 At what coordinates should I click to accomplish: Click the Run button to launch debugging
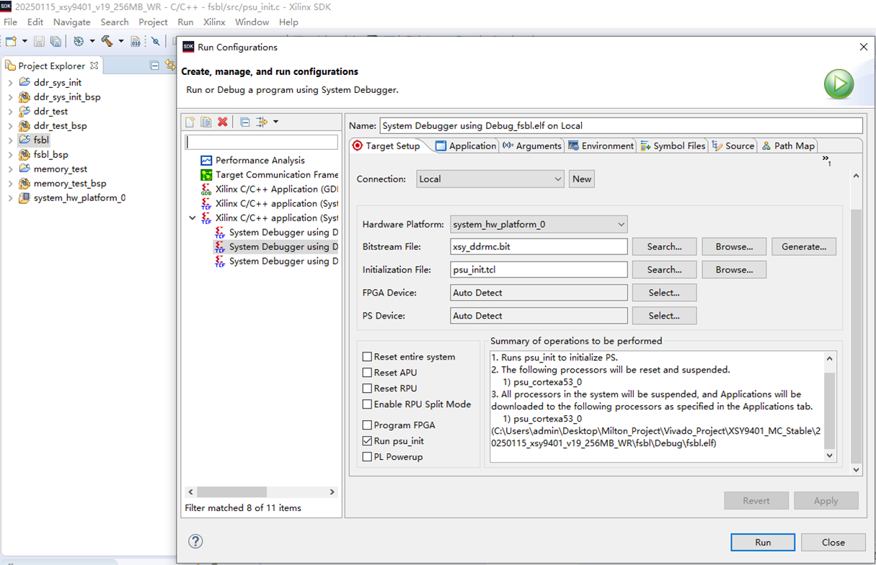[763, 542]
